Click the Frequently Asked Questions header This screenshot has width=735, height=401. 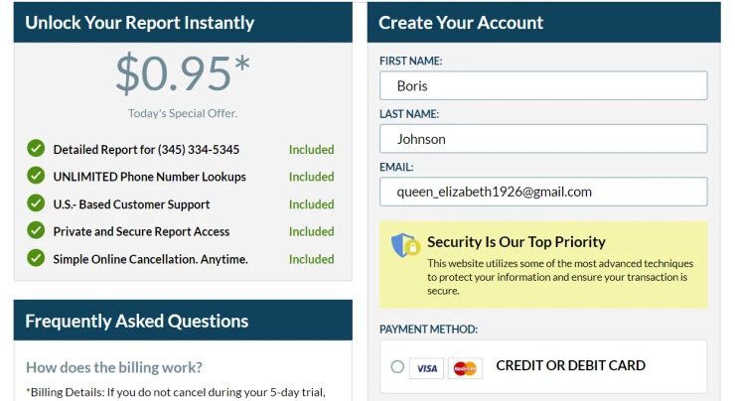pos(183,321)
